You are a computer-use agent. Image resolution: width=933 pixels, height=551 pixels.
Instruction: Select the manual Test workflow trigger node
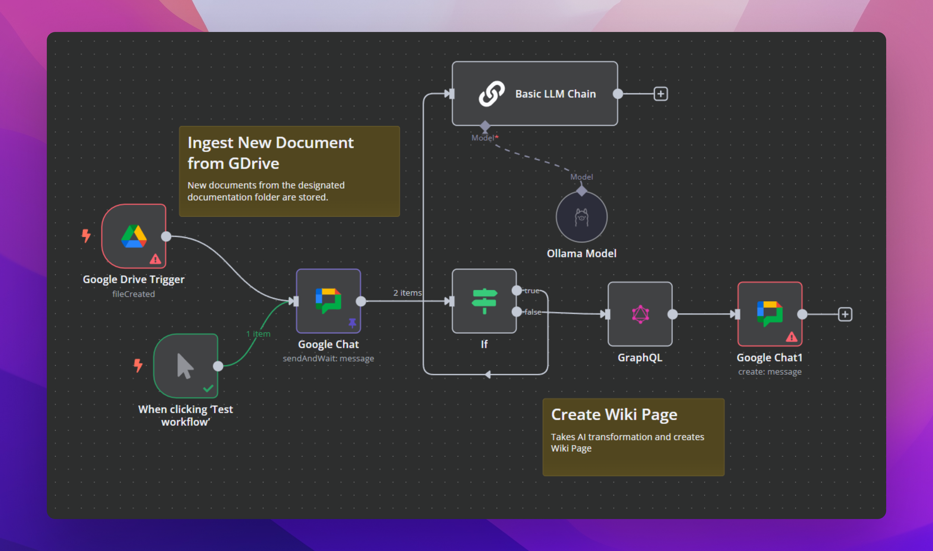coord(185,366)
